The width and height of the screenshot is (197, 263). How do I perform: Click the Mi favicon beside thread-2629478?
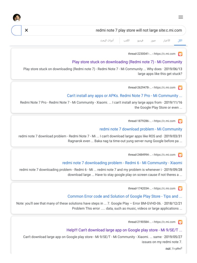(180, 88)
